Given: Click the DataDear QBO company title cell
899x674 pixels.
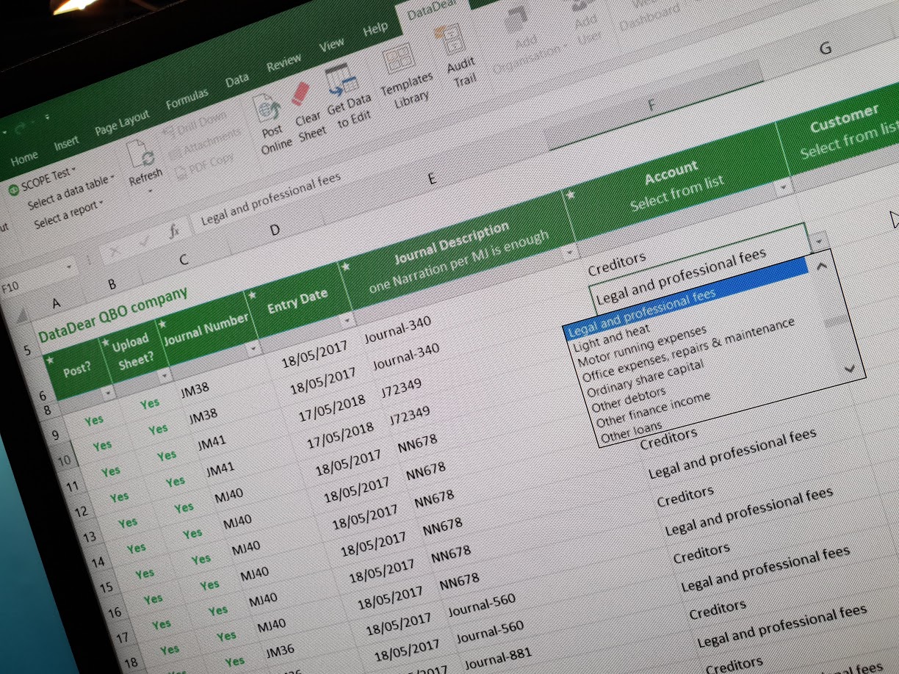Looking at the screenshot, I should coord(112,316).
